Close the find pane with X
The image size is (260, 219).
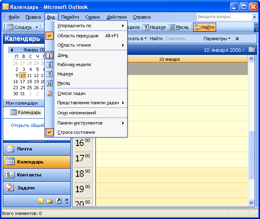coord(237,39)
